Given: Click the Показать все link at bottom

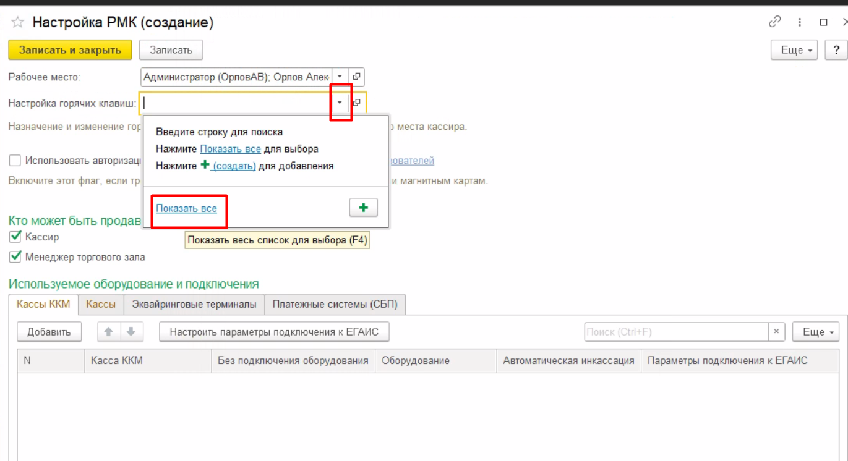Looking at the screenshot, I should tap(186, 208).
